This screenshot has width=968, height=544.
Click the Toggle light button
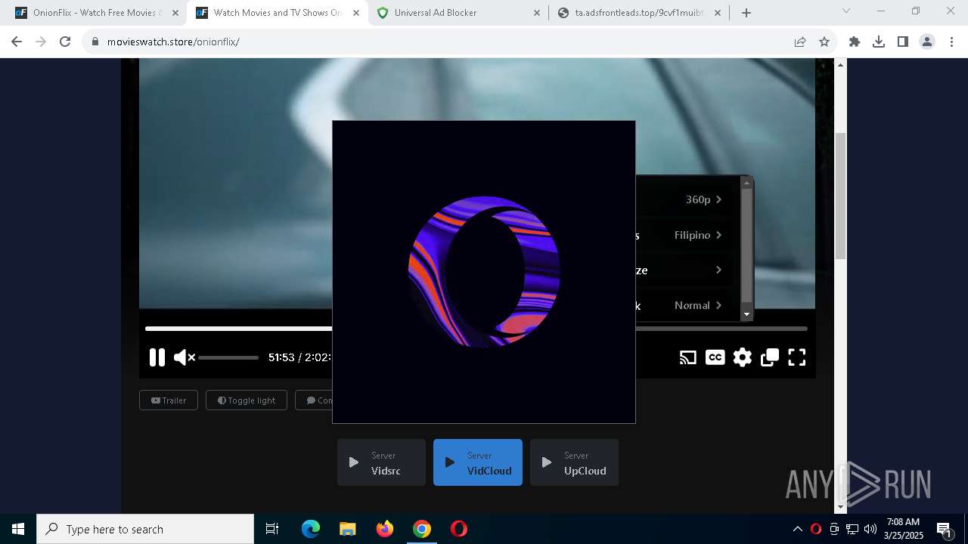(x=247, y=400)
